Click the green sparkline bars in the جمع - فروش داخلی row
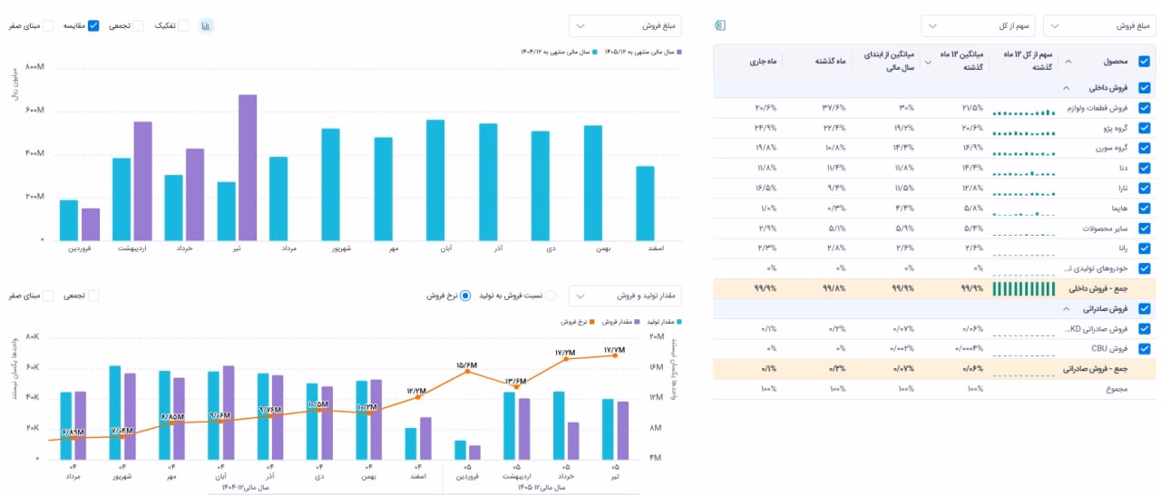This screenshot has height=495, width=1161. pyautogui.click(x=1025, y=289)
